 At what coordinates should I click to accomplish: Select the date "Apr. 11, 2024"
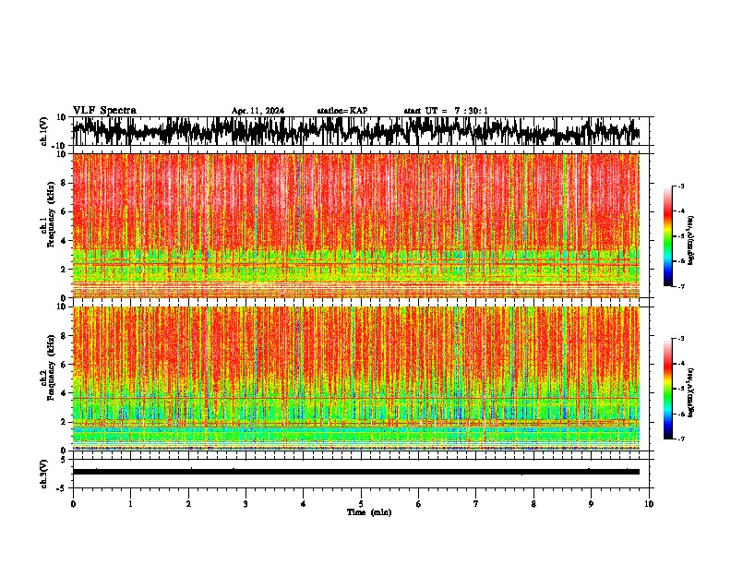(258, 111)
